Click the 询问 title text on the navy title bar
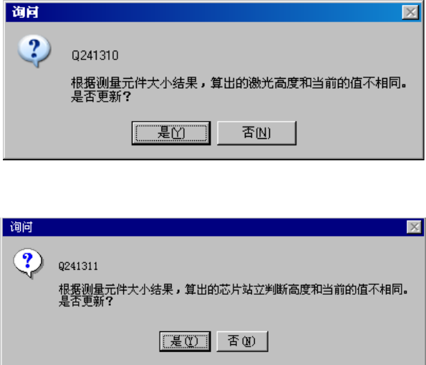 click(x=21, y=227)
